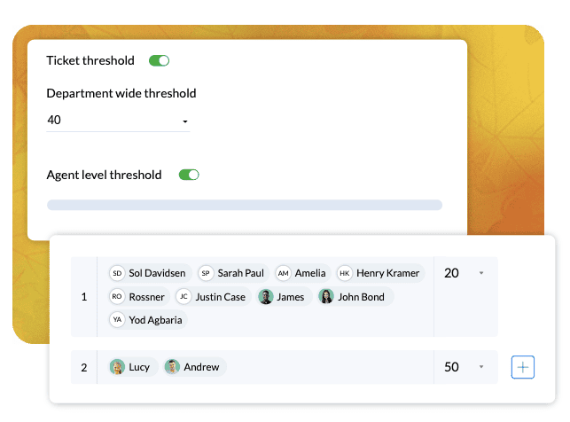Screen dimensions: 570x422
Task: Disable the Ticket threshold toggle
Action: [160, 60]
